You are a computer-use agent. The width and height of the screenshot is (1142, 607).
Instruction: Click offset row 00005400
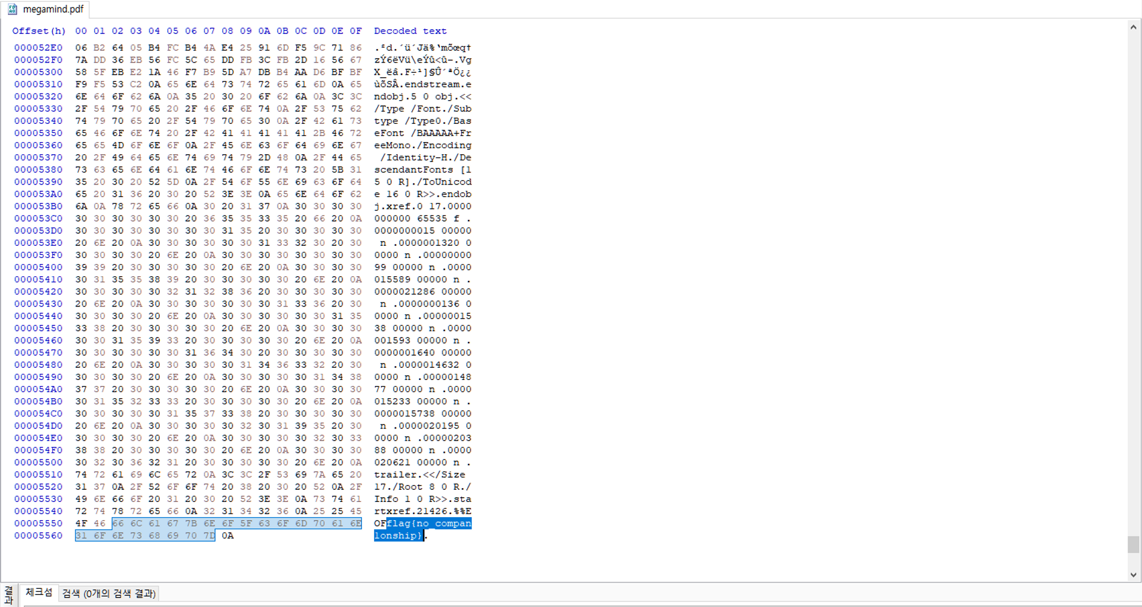pos(38,267)
